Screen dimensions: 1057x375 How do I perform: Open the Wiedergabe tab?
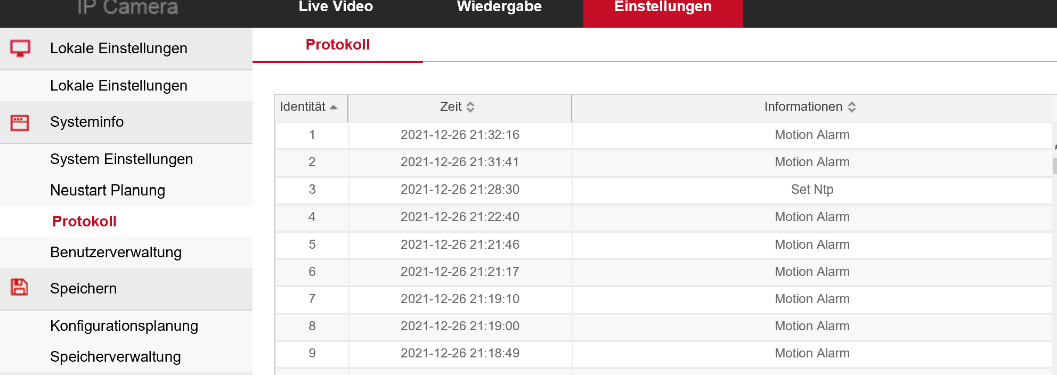(499, 7)
